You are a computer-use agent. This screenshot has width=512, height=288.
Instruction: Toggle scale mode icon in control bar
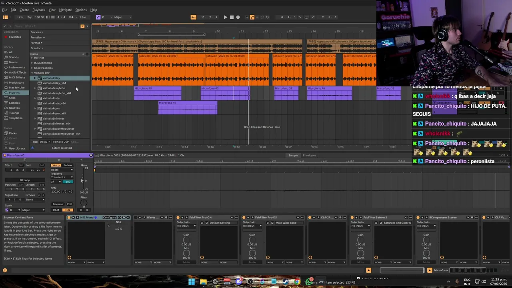[98, 17]
